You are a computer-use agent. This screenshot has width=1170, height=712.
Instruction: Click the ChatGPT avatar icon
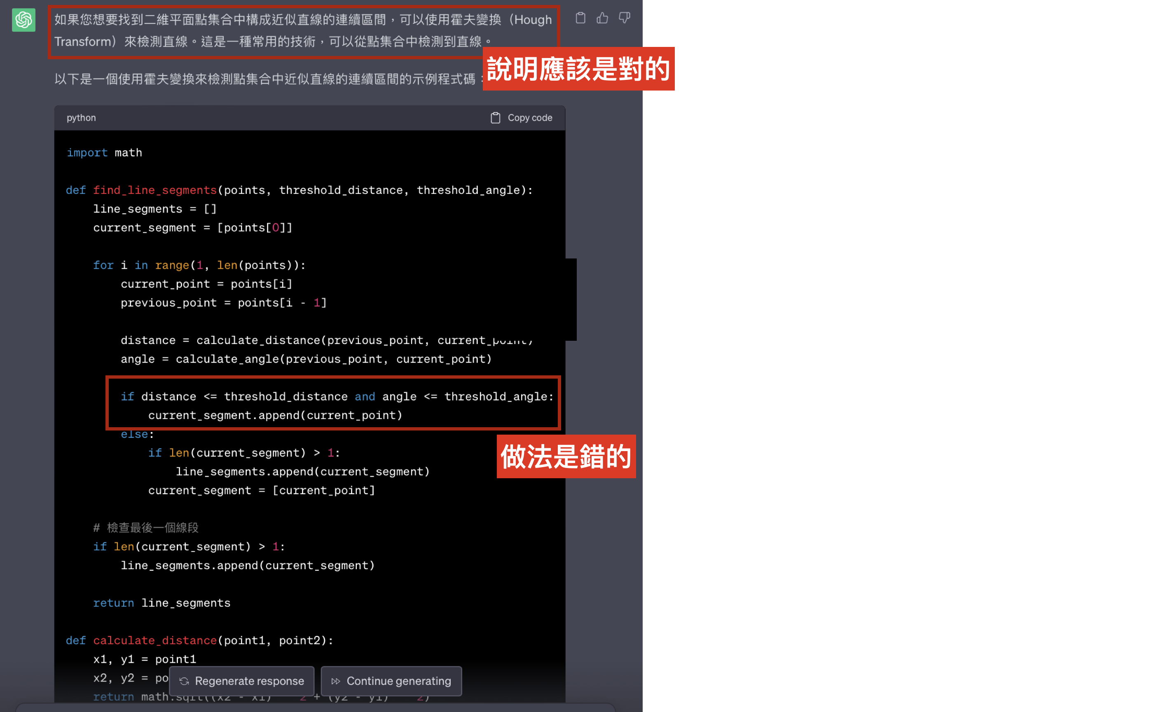pyautogui.click(x=23, y=20)
